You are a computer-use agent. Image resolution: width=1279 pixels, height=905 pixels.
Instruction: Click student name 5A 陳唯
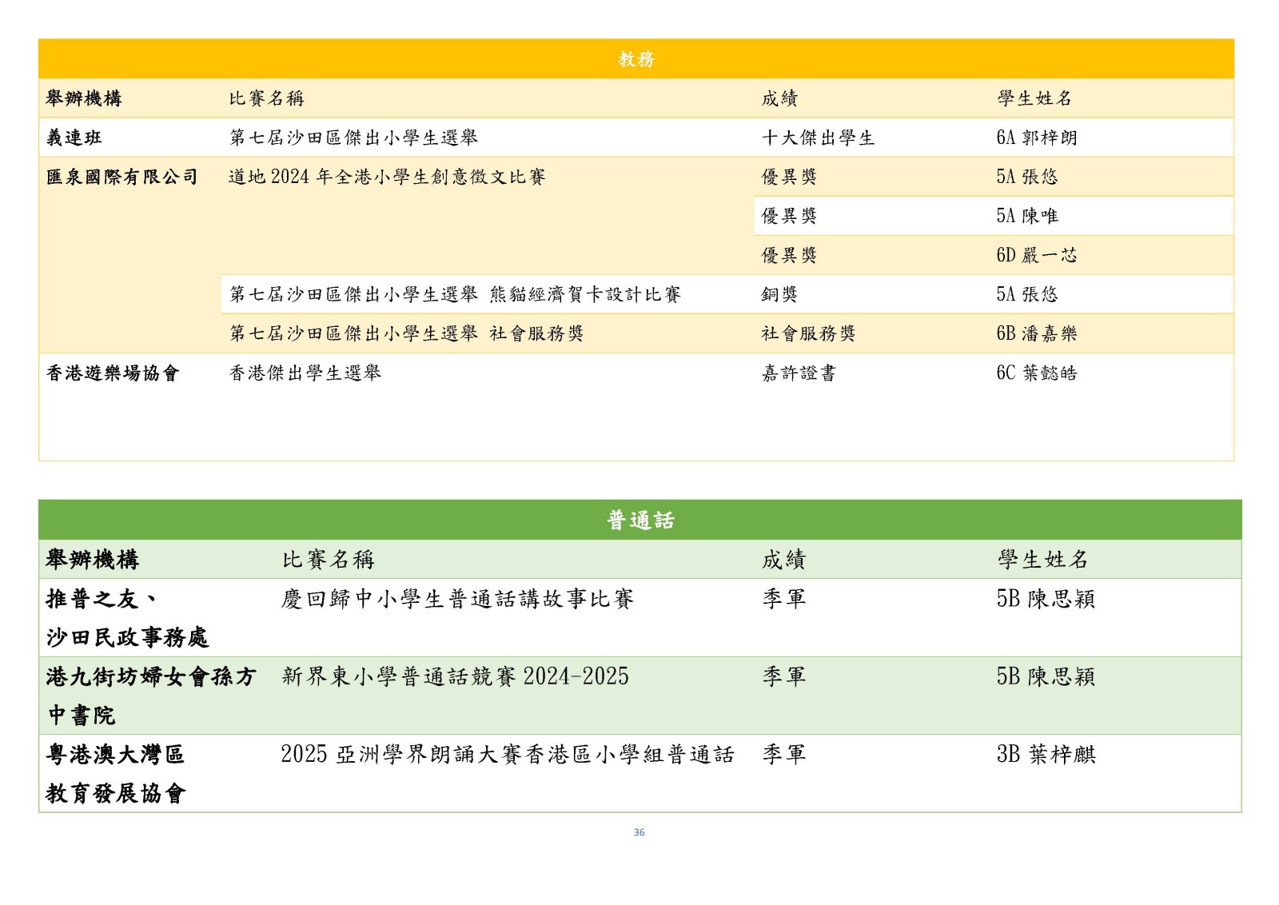1026,216
